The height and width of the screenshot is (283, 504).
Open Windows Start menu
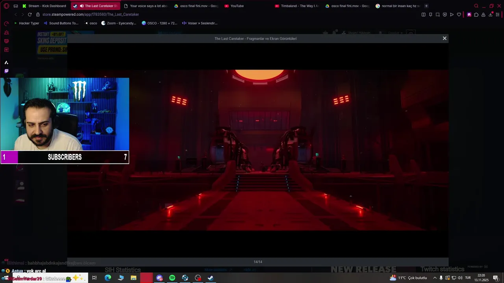[6, 278]
